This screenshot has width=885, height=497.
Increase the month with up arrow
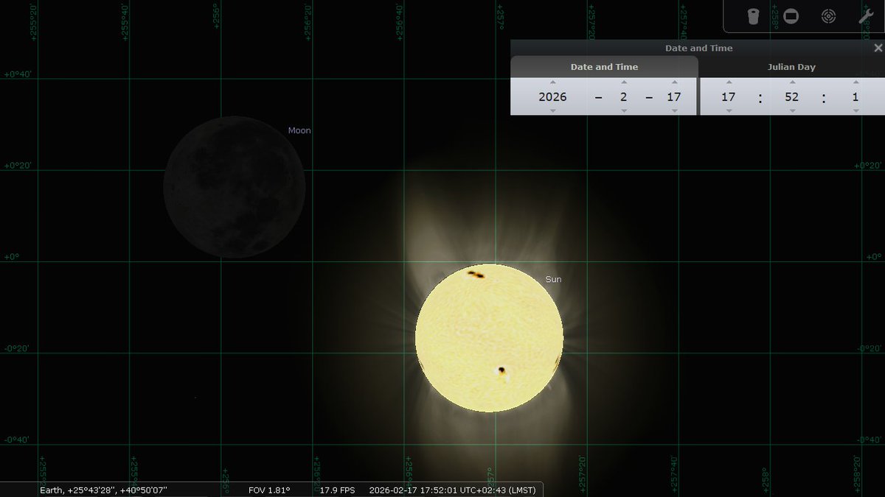(624, 82)
